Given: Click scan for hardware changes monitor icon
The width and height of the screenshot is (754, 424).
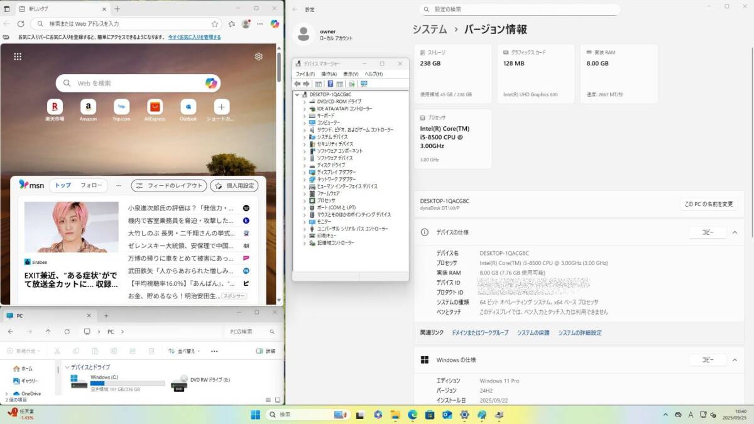Looking at the screenshot, I should 364,84.
